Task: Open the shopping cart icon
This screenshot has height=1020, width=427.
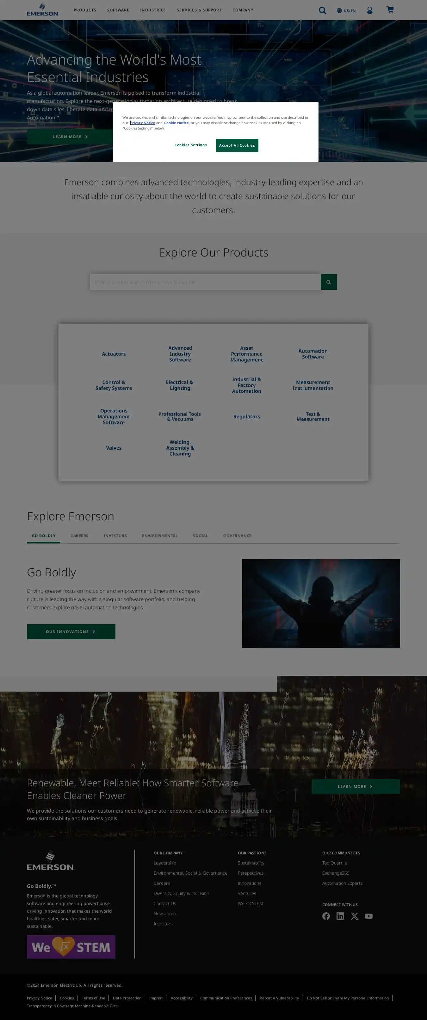Action: (x=390, y=10)
